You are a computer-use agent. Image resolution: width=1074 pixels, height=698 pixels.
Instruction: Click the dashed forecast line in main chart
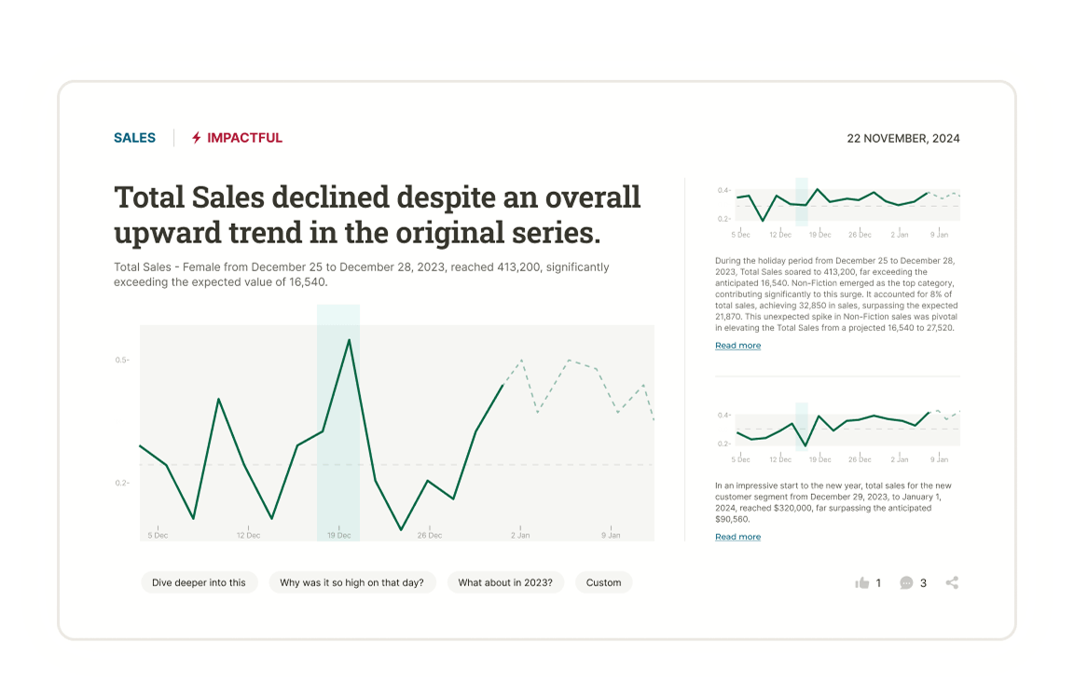[x=569, y=361]
